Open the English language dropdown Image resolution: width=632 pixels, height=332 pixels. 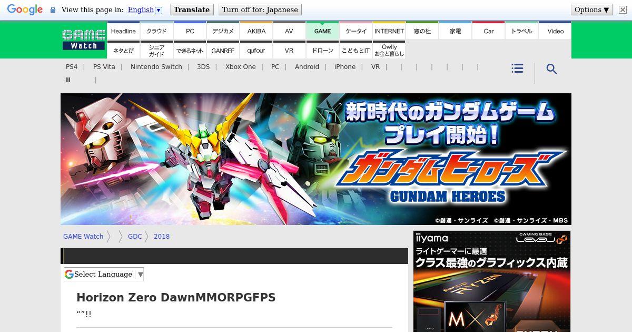click(x=145, y=9)
